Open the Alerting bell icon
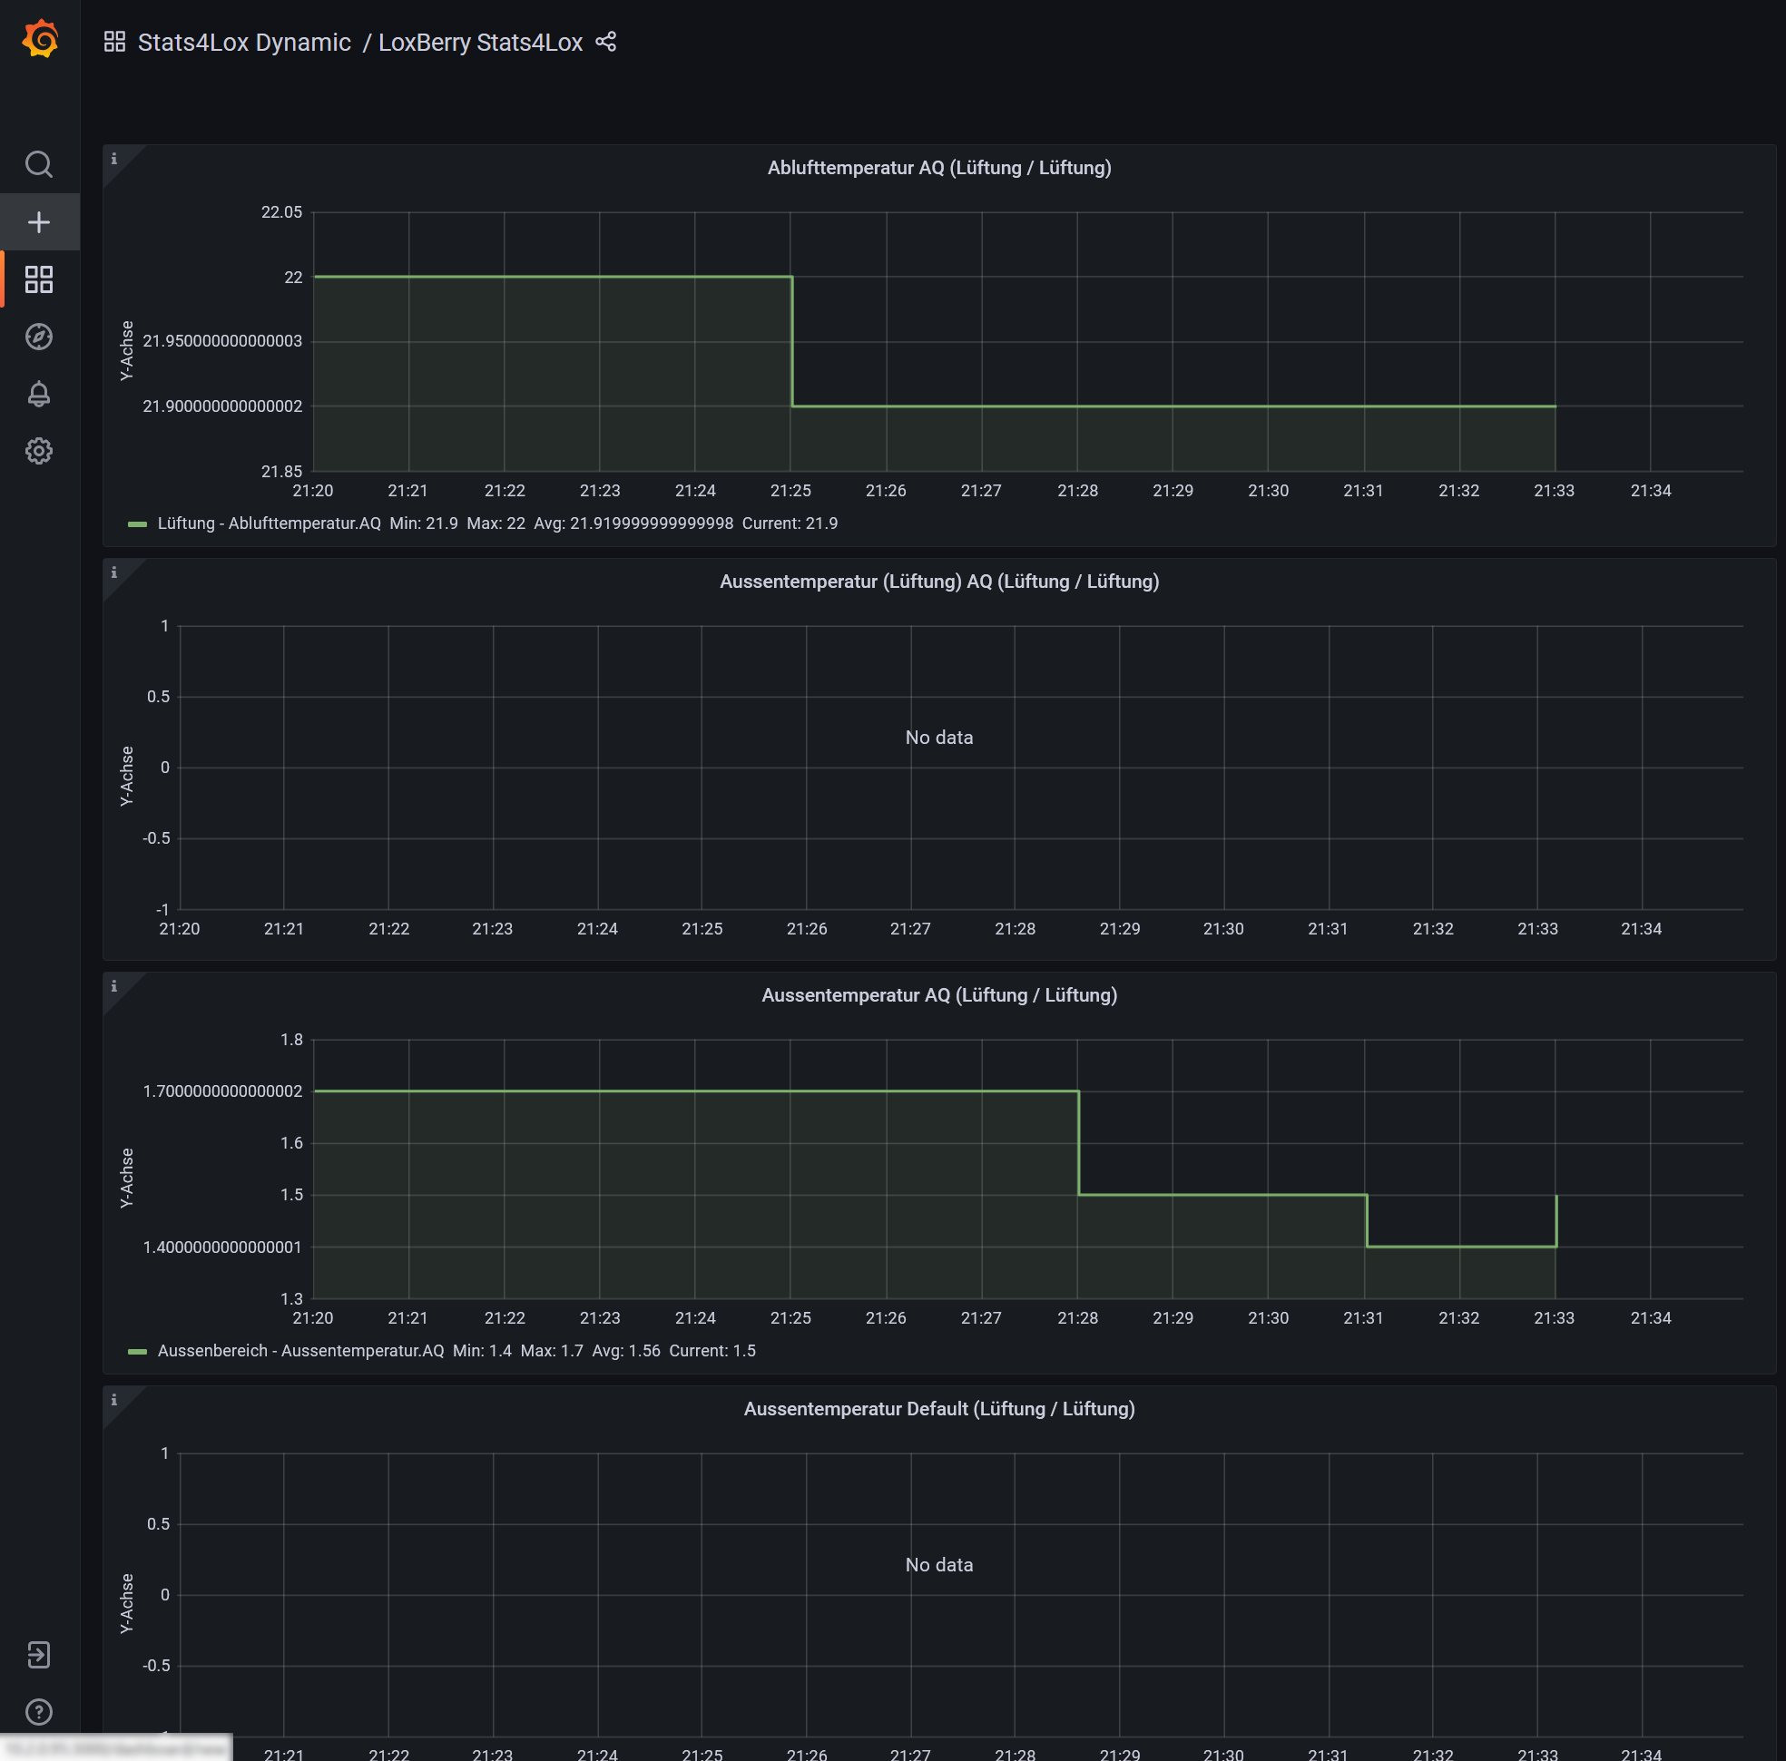This screenshot has height=1761, width=1786. pyautogui.click(x=39, y=394)
